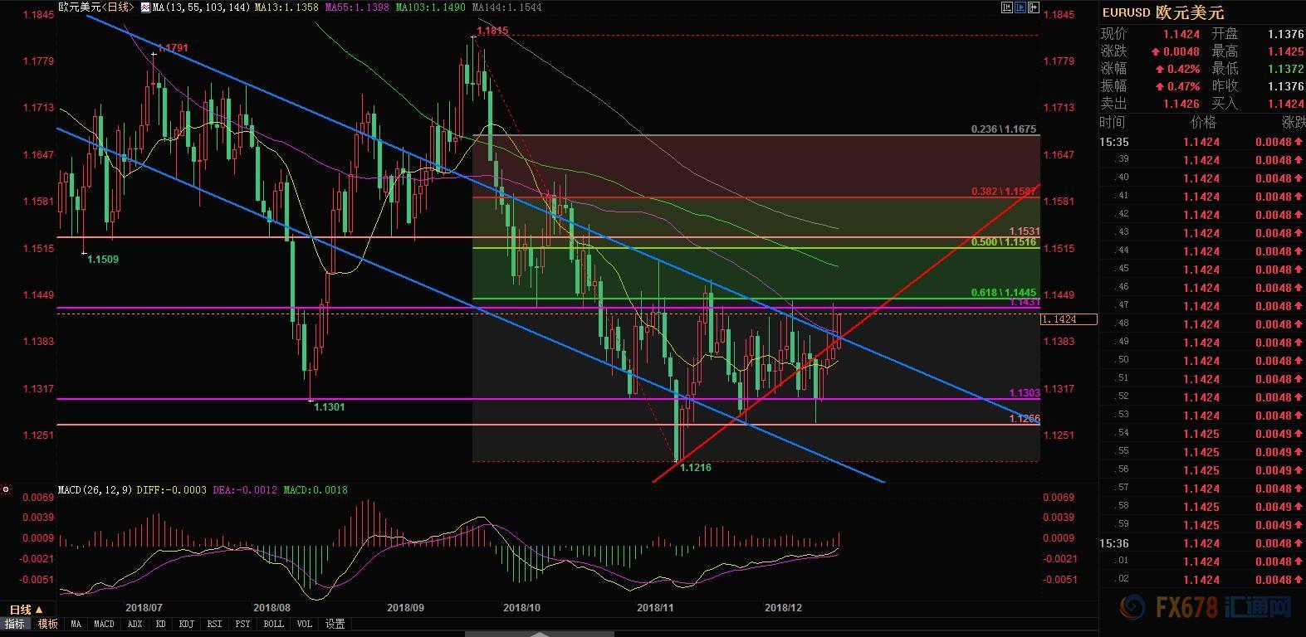Switch to the 指标 tab
This screenshot has width=1306, height=637.
16,624
